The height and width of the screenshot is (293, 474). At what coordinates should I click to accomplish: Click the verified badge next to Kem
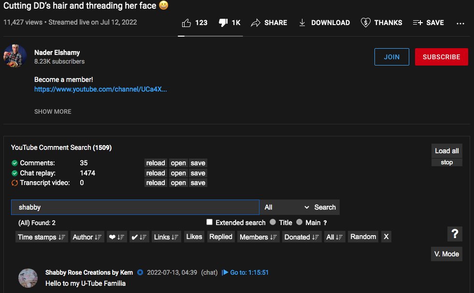tap(140, 272)
